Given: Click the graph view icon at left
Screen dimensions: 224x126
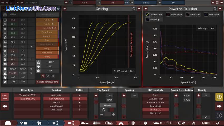Looking at the screenshot, I should pyautogui.click(x=5, y=97).
